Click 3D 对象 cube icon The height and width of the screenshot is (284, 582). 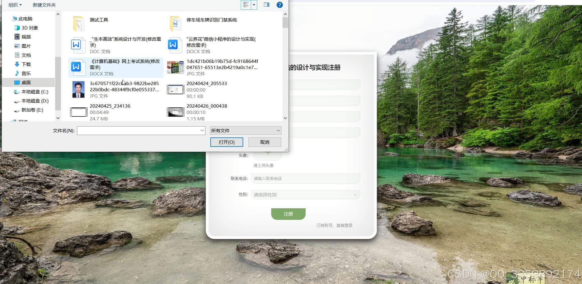(x=17, y=28)
